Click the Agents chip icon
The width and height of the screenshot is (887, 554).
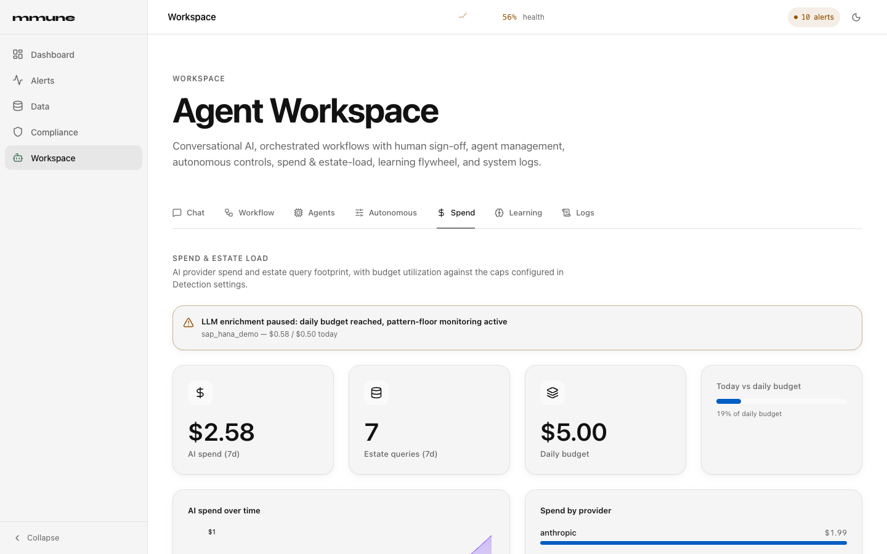(x=298, y=212)
